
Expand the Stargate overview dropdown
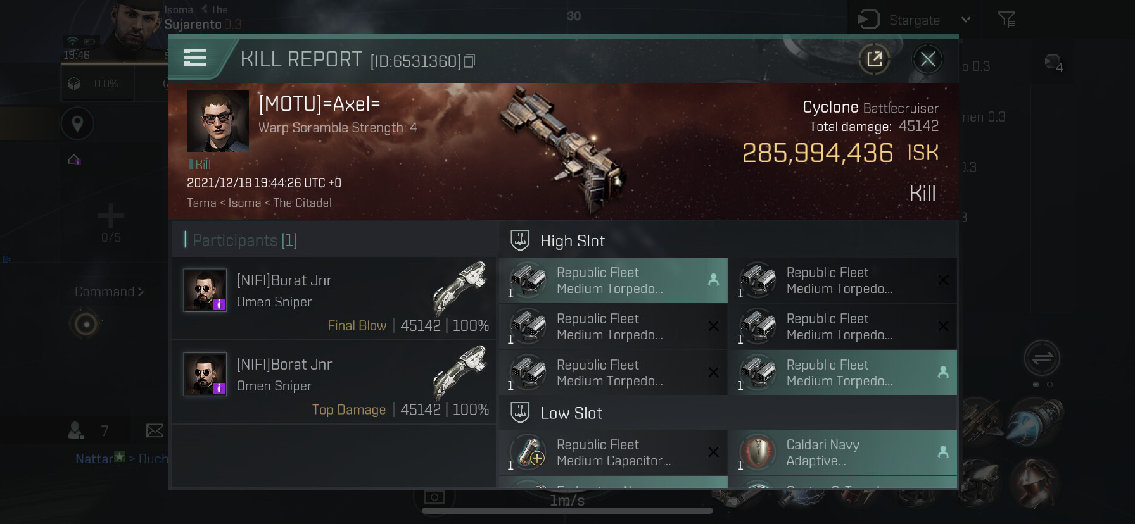[x=965, y=20]
